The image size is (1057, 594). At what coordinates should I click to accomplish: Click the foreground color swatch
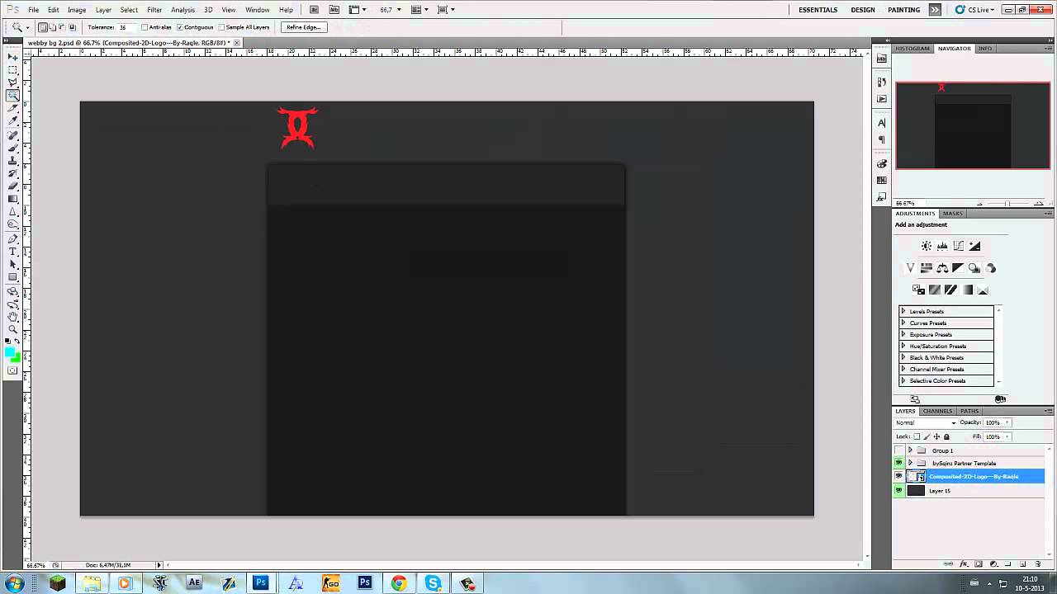click(x=9, y=351)
